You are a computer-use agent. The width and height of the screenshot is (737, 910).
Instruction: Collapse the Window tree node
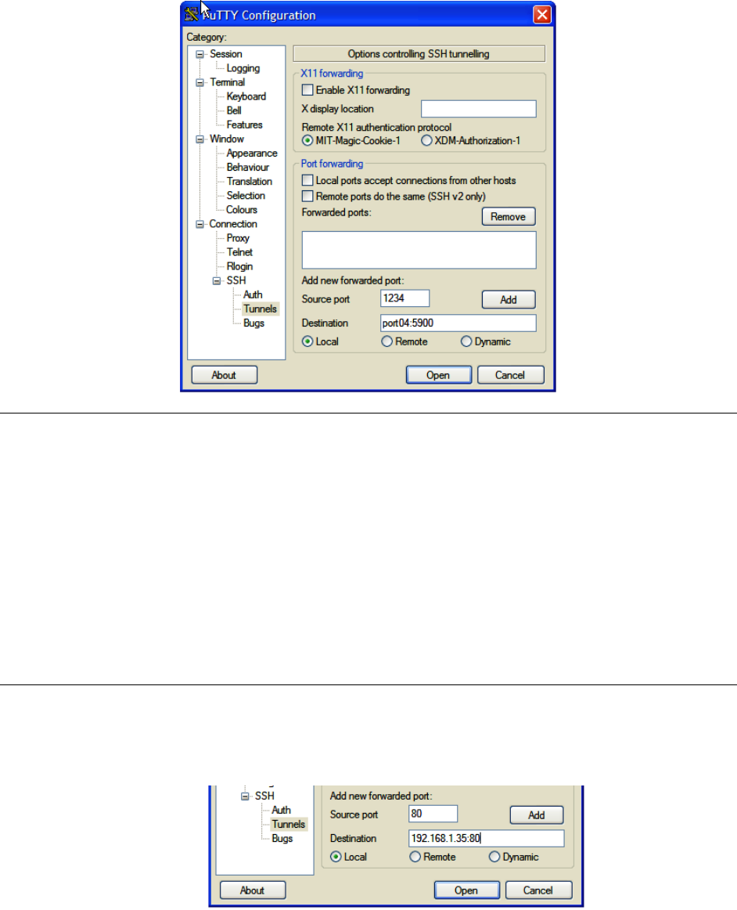click(x=200, y=139)
